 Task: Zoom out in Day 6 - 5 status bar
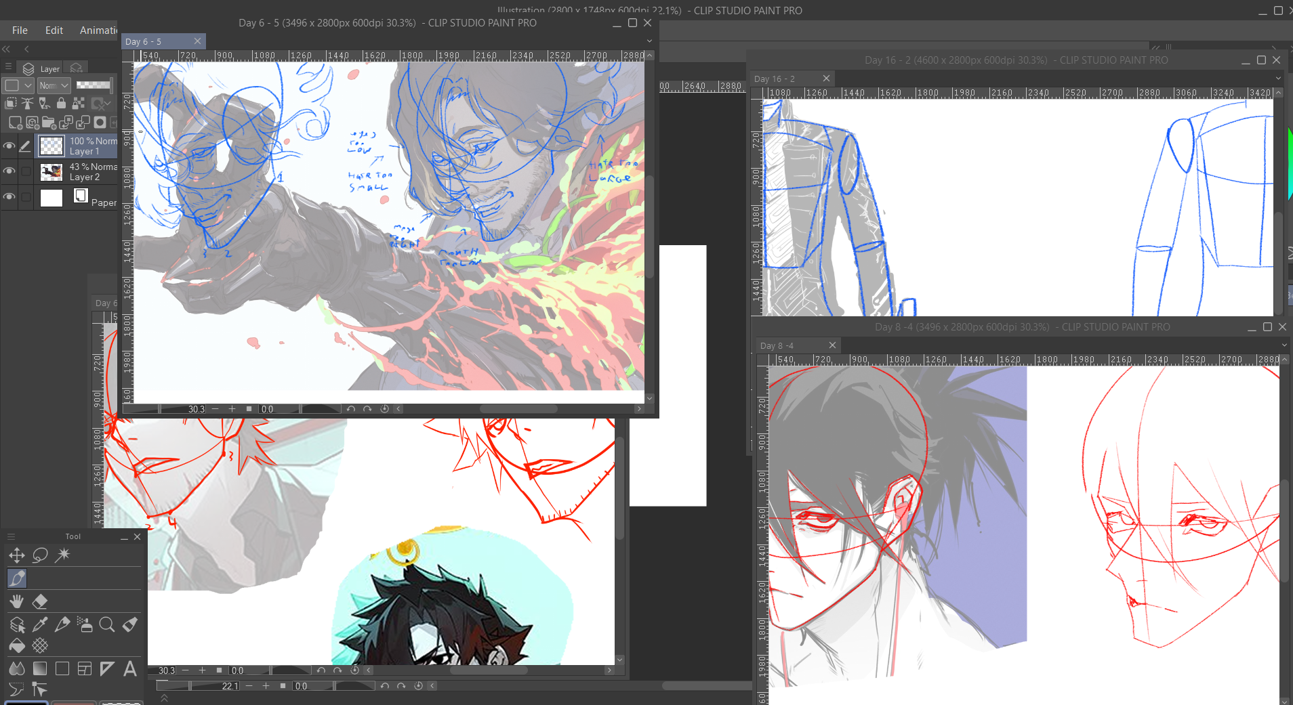point(215,408)
